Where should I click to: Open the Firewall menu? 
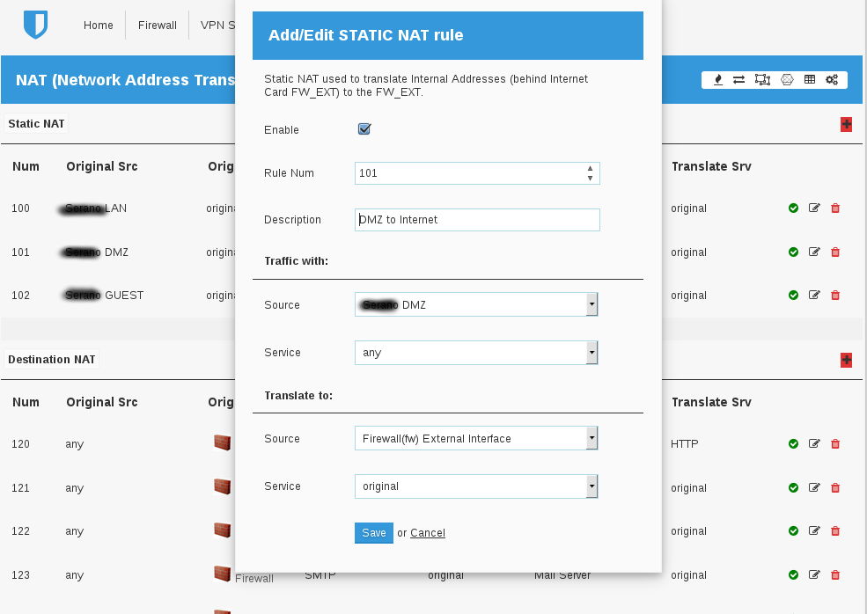click(x=158, y=26)
